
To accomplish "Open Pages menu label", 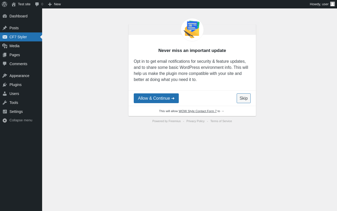I will (15, 55).
